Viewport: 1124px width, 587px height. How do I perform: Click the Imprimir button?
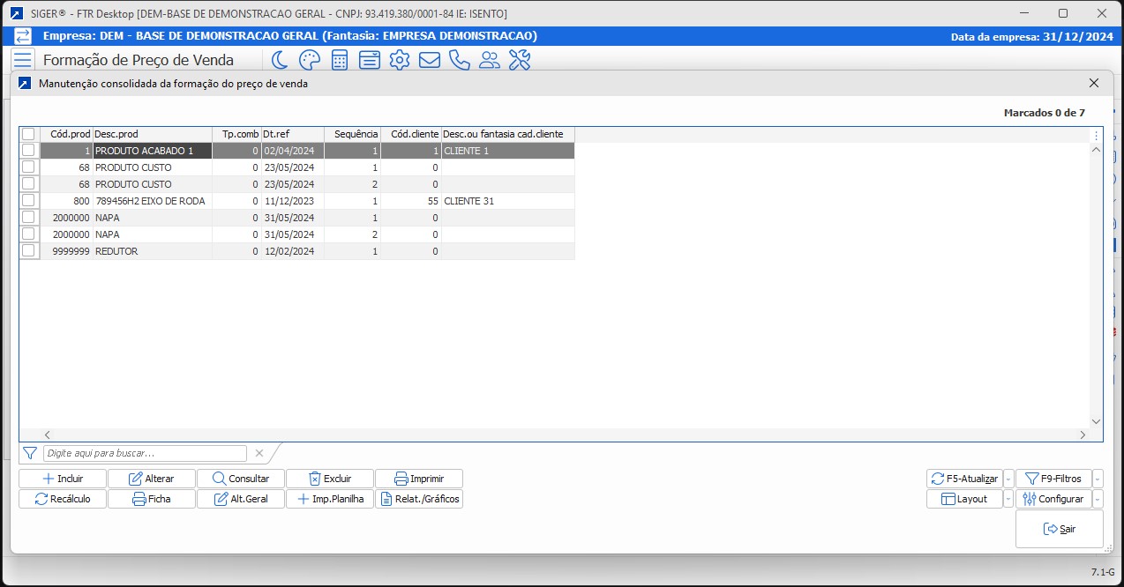(419, 479)
